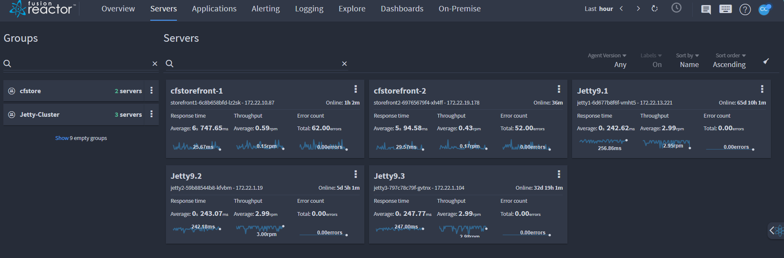Click the 'Online: 65d 10h 1m' status text
Viewport: 784px width, 258px height.
coord(742,102)
